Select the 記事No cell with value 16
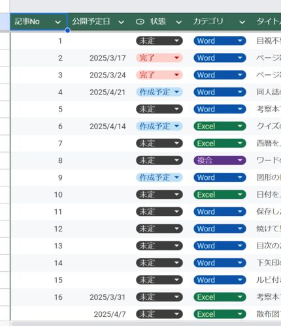Image resolution: width=281 pixels, height=326 pixels. 39,297
